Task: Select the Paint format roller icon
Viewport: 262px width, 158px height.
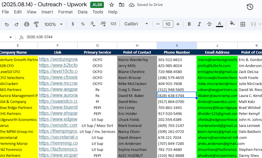Action: tap(36, 24)
